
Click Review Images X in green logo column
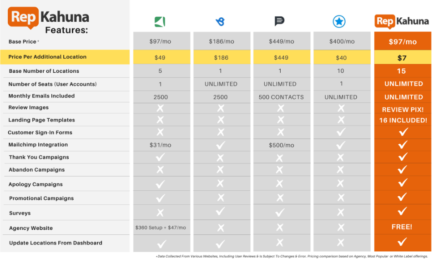160,108
